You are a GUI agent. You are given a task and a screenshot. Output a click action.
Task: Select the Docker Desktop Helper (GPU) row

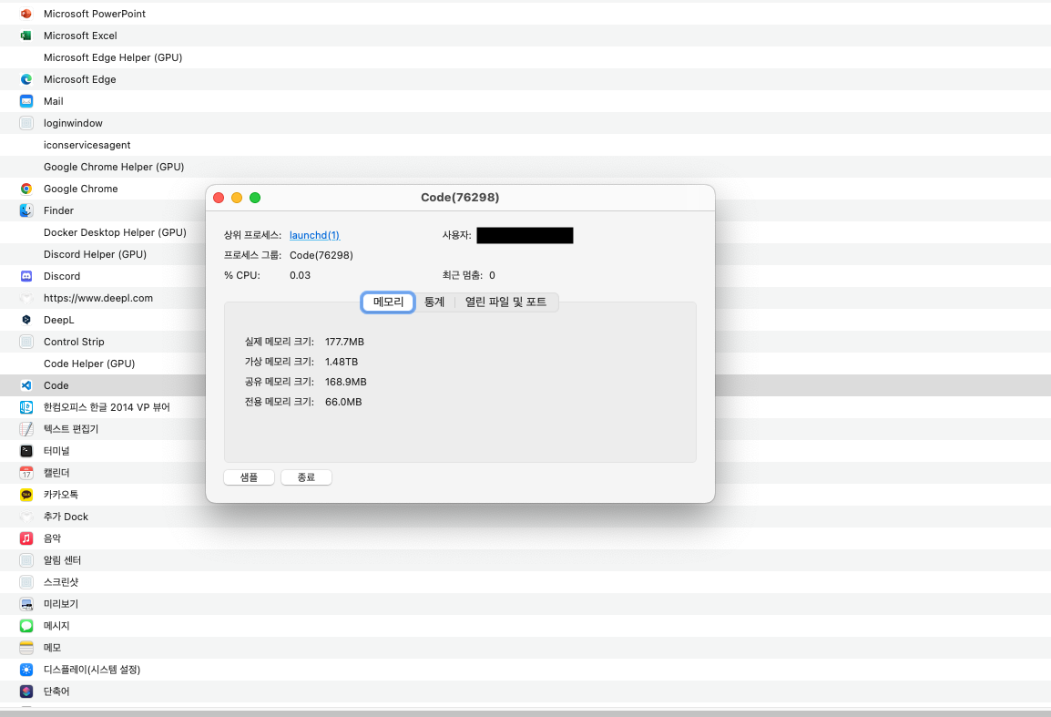point(103,232)
